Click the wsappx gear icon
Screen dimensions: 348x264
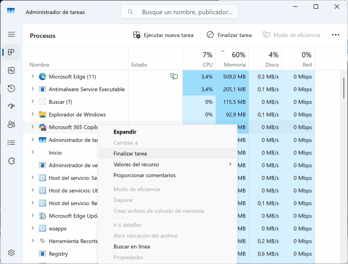click(42, 228)
